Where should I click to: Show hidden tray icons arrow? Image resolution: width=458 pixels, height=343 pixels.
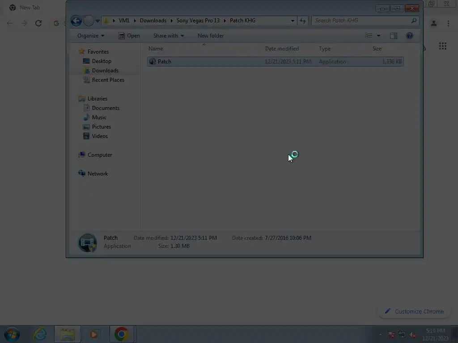[x=380, y=335]
